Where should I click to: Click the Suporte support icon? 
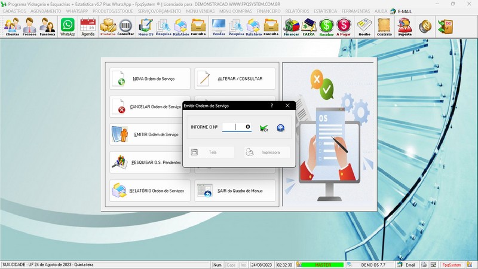(405, 27)
